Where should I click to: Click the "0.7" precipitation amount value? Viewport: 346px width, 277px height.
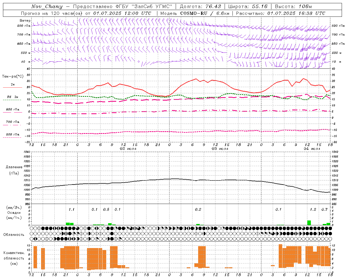click(324, 209)
